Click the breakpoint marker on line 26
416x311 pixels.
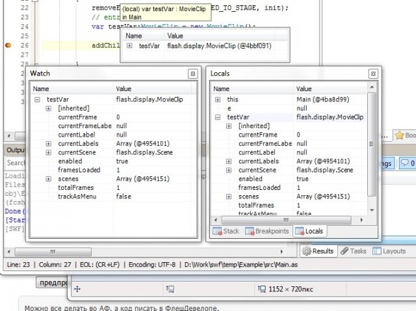(x=8, y=46)
